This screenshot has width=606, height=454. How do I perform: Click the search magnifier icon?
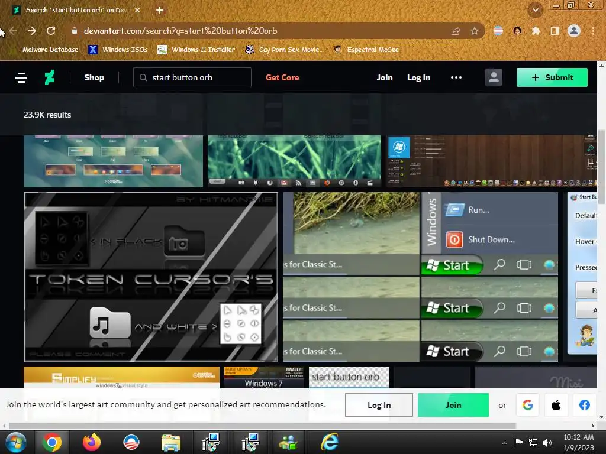(143, 77)
